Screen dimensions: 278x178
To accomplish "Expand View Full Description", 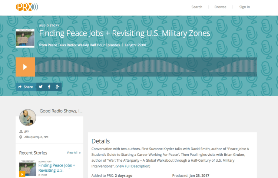I will click(x=133, y=166).
